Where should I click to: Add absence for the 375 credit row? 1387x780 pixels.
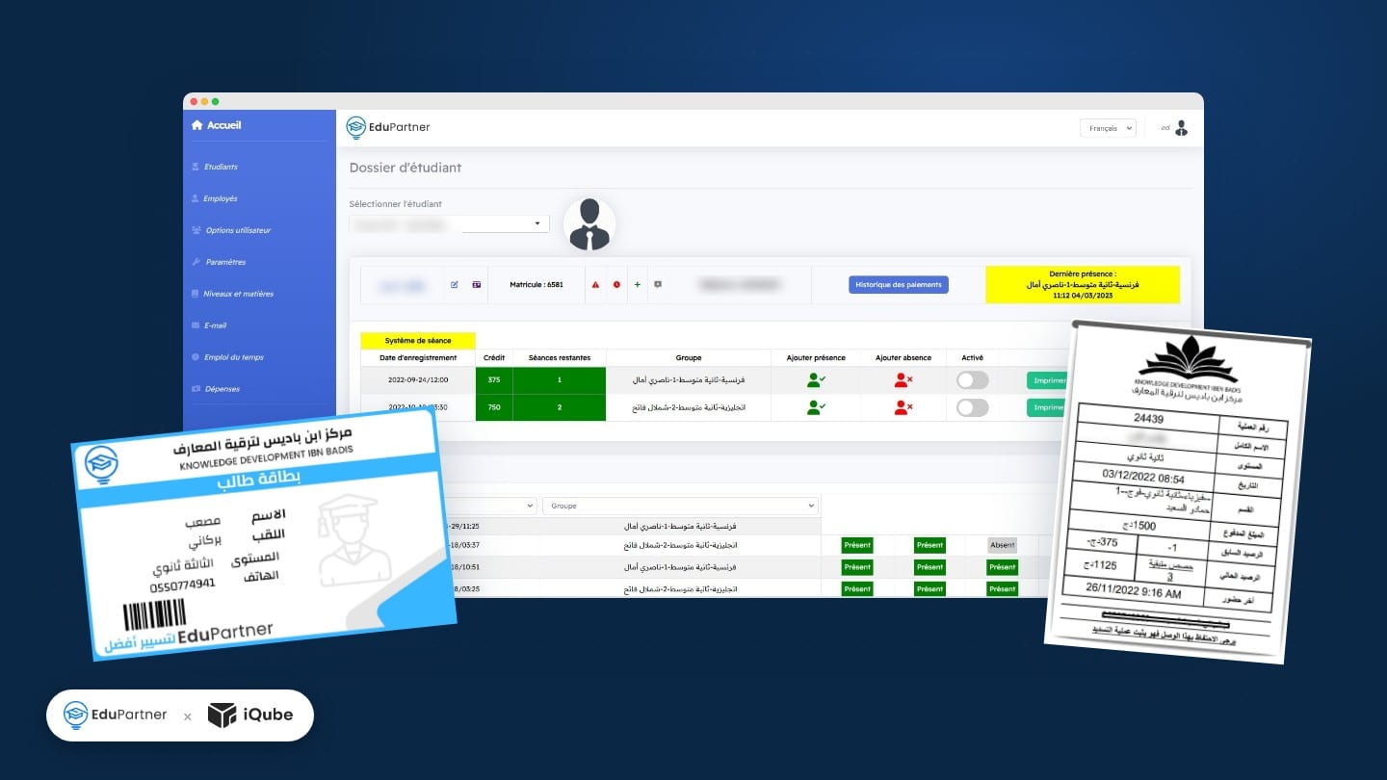point(903,380)
